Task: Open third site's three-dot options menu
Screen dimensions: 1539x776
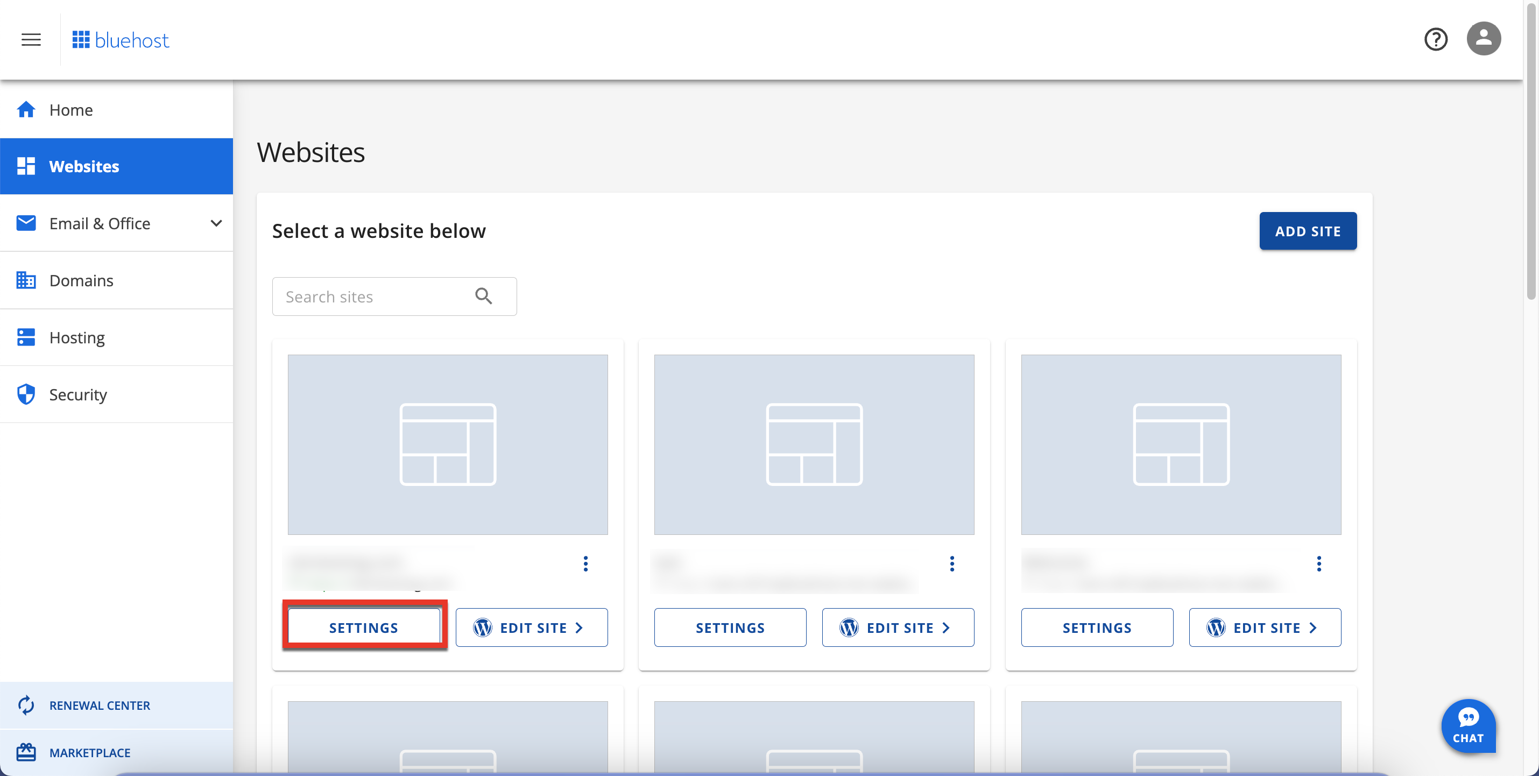Action: (1318, 564)
